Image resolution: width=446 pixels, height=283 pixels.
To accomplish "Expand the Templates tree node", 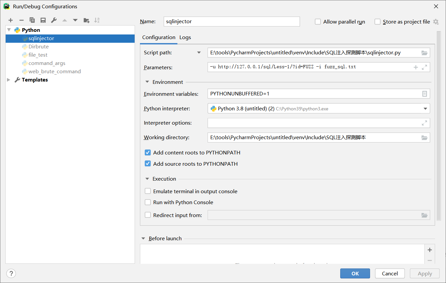I will click(x=9, y=80).
